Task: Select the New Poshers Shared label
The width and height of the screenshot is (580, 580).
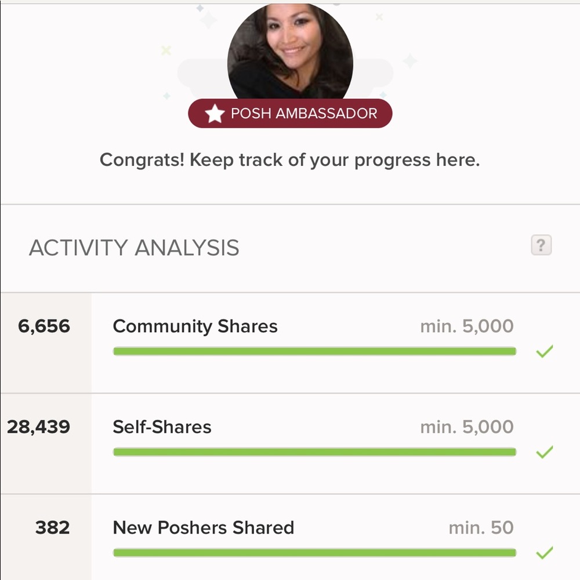Action: click(203, 528)
